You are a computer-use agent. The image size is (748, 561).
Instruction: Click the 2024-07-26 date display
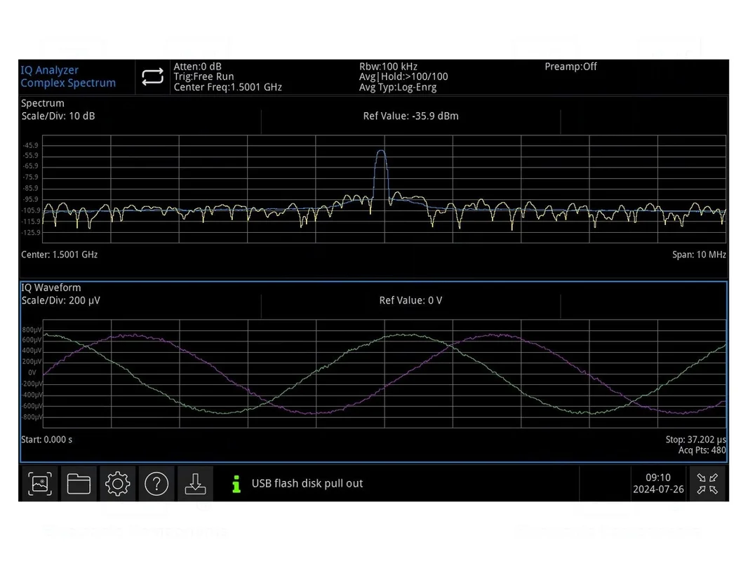click(x=658, y=489)
